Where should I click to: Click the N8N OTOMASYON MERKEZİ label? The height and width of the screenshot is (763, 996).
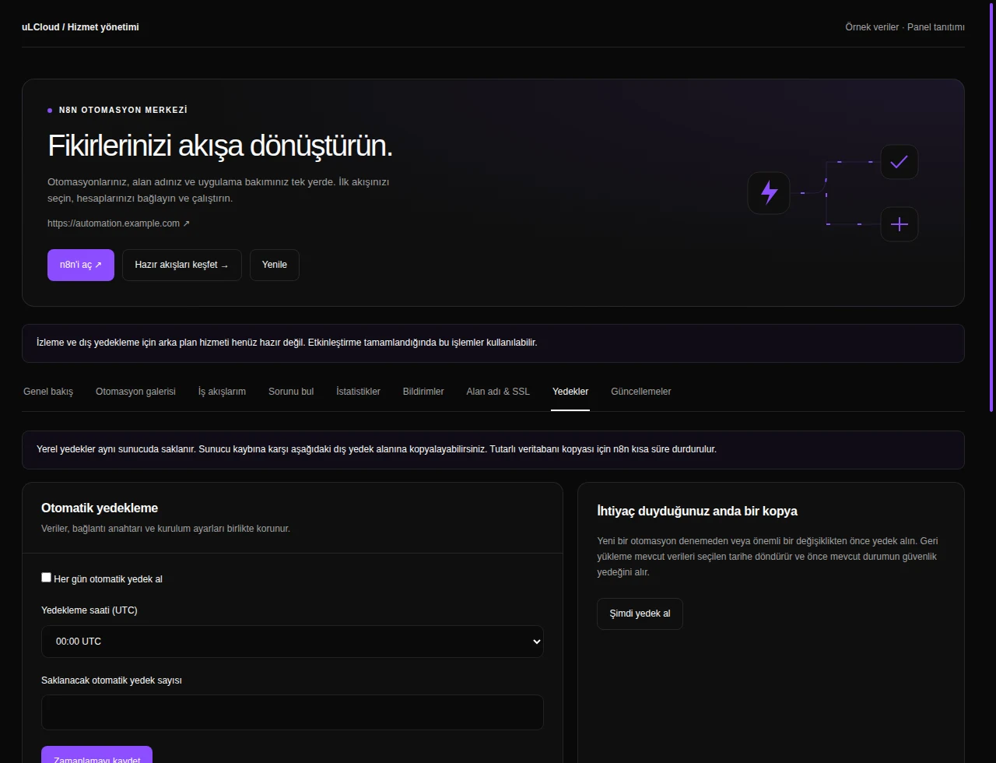123,111
